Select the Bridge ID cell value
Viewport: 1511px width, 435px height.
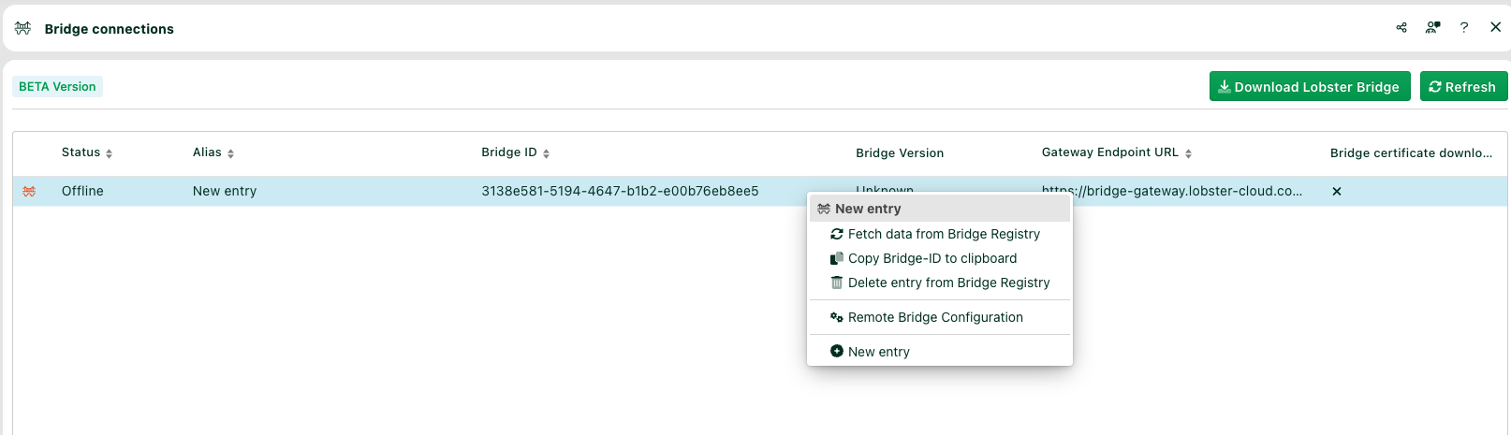click(620, 191)
